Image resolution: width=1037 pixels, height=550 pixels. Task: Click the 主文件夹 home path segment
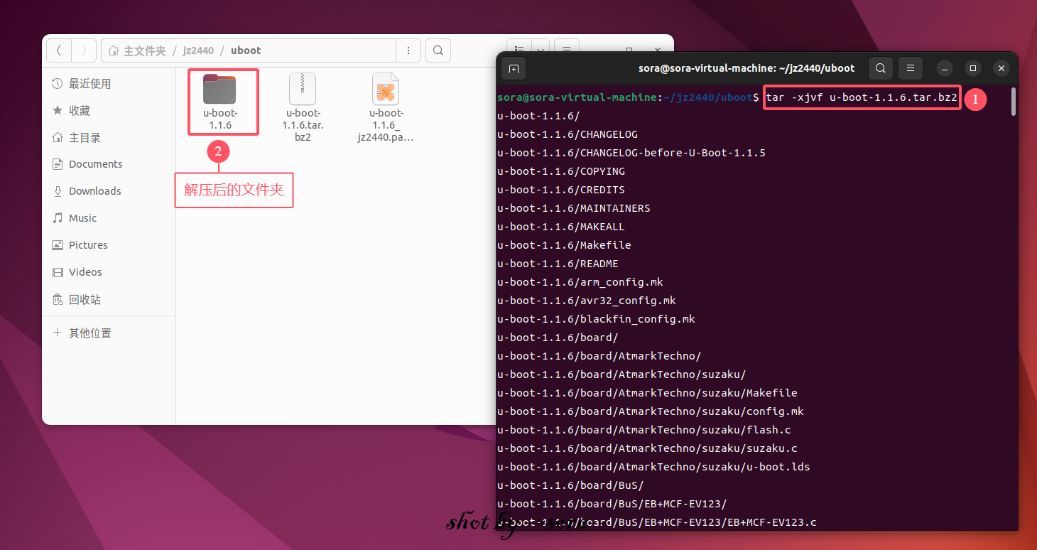click(x=137, y=50)
